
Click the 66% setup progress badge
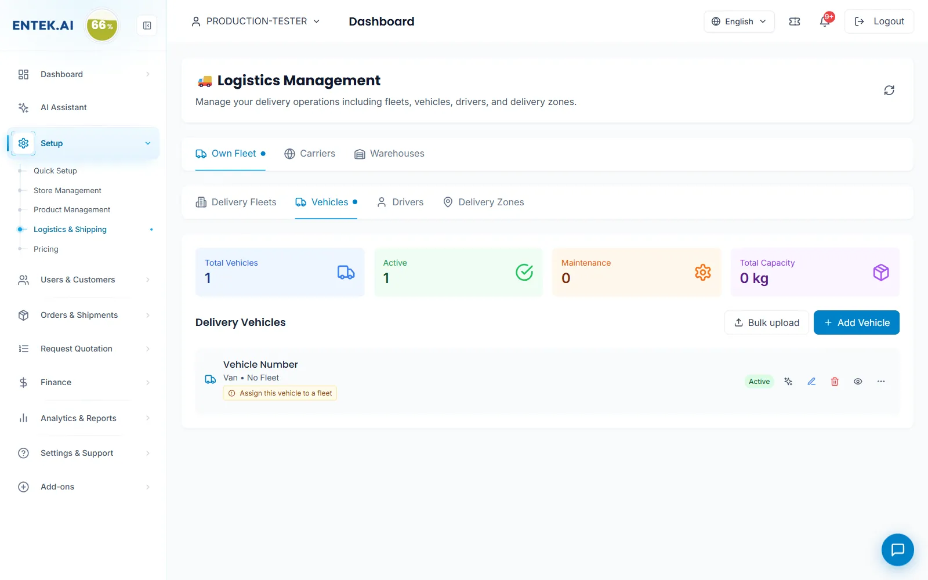102,26
